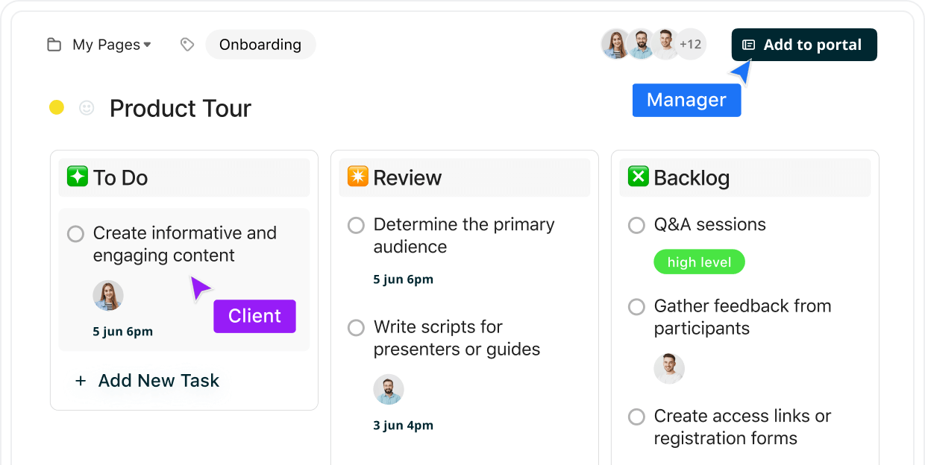Click avatar under Gather feedback from participants

[669, 368]
